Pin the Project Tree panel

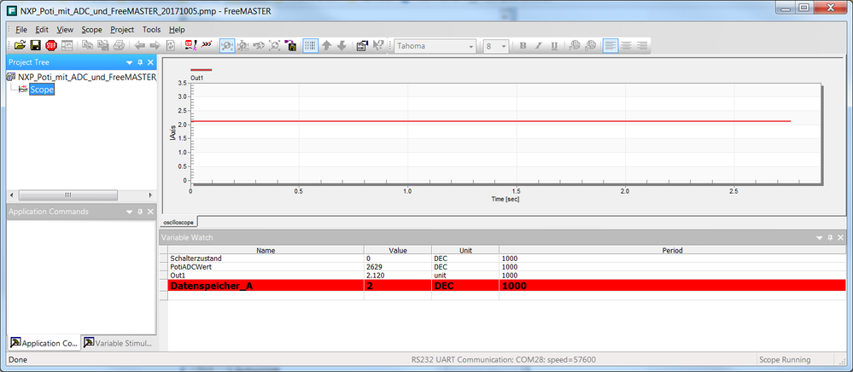pos(140,62)
